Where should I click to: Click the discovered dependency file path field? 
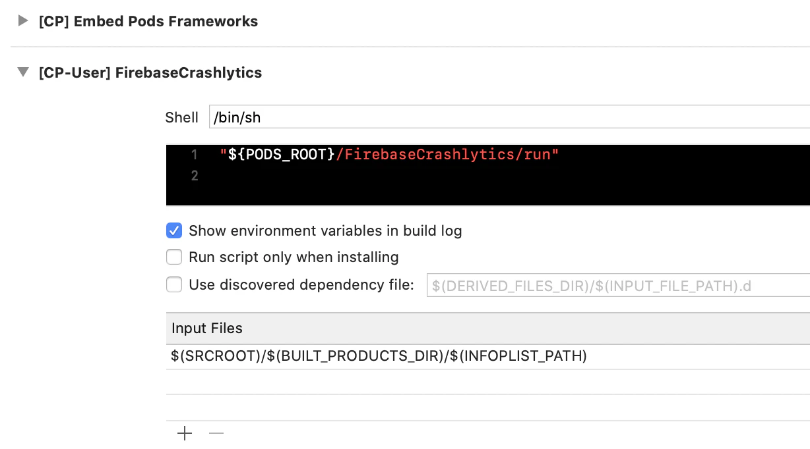618,285
